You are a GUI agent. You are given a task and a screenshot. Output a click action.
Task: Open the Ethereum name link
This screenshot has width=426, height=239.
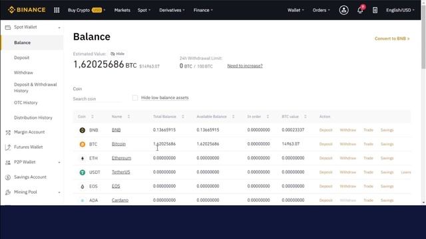[x=121, y=158]
